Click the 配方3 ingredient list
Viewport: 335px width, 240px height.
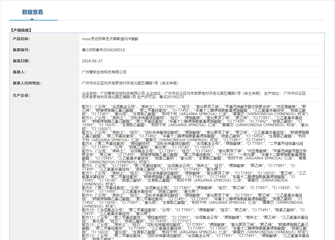coord(195,136)
